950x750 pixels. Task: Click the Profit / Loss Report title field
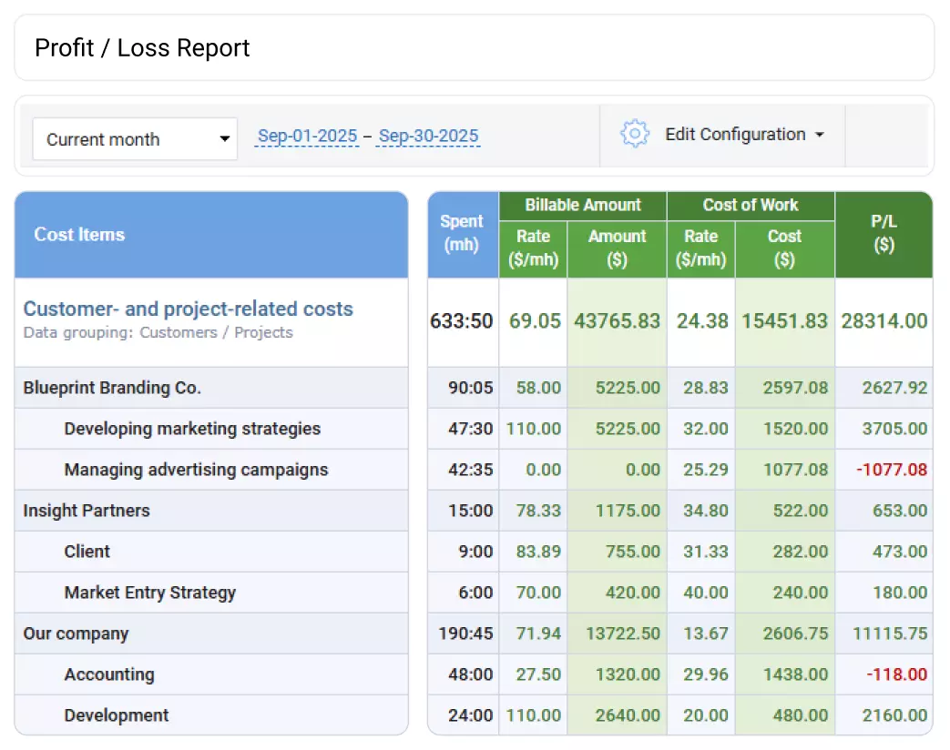pos(141,48)
